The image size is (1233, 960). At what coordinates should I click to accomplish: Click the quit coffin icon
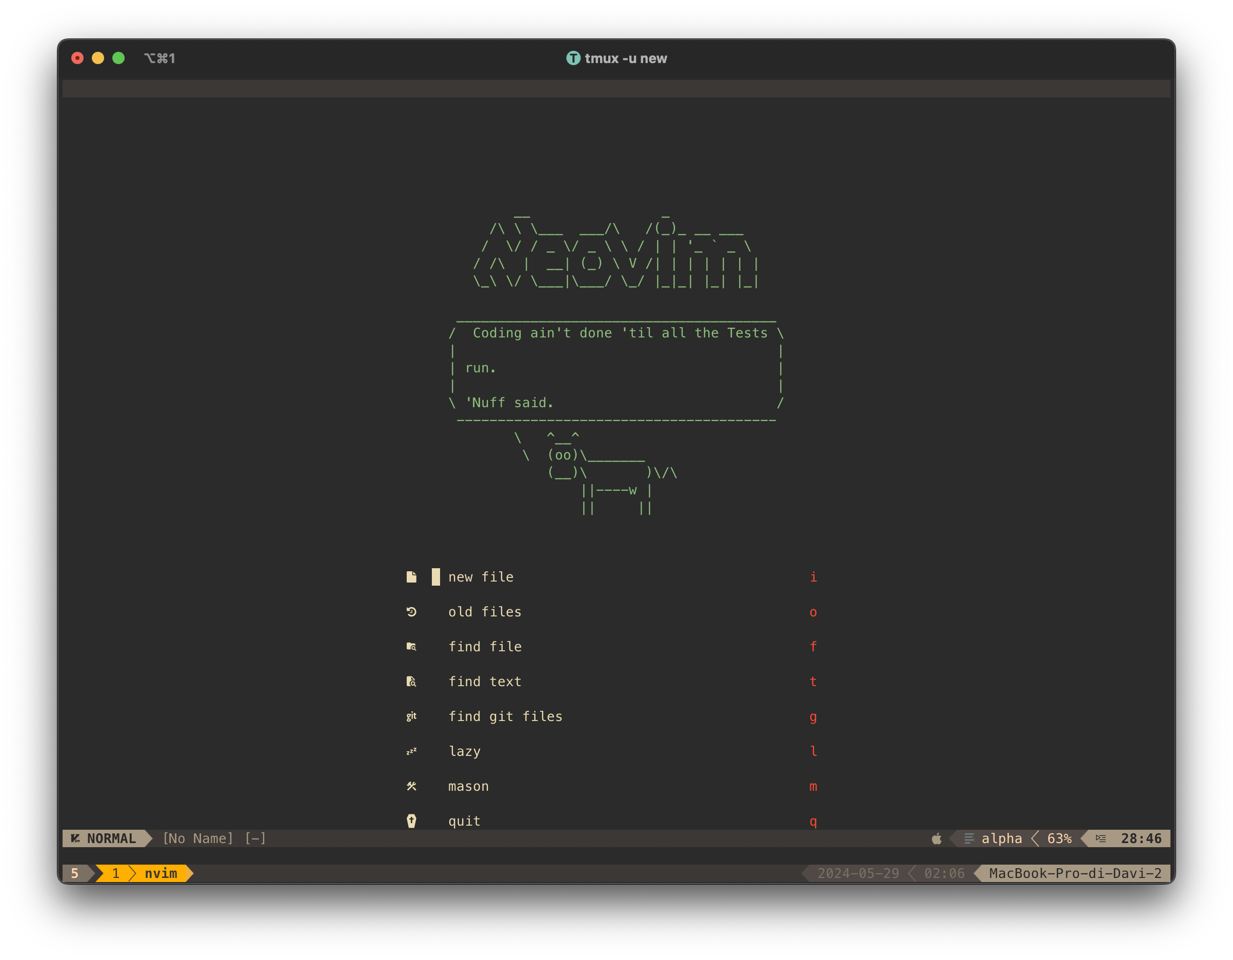(x=411, y=821)
